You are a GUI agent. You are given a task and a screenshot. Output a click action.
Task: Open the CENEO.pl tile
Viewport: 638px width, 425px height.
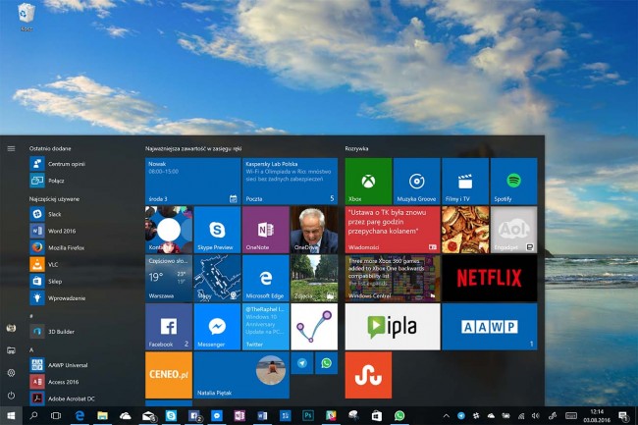169,375
